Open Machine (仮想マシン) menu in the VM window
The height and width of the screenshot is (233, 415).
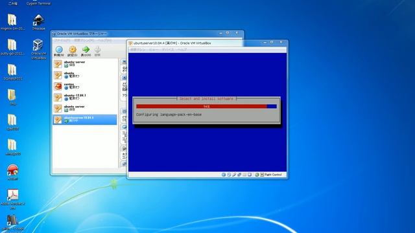click(x=137, y=49)
